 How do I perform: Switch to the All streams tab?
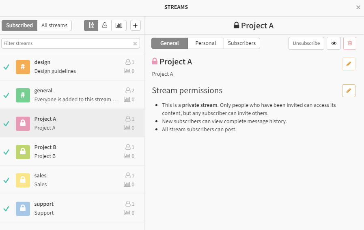coord(54,25)
